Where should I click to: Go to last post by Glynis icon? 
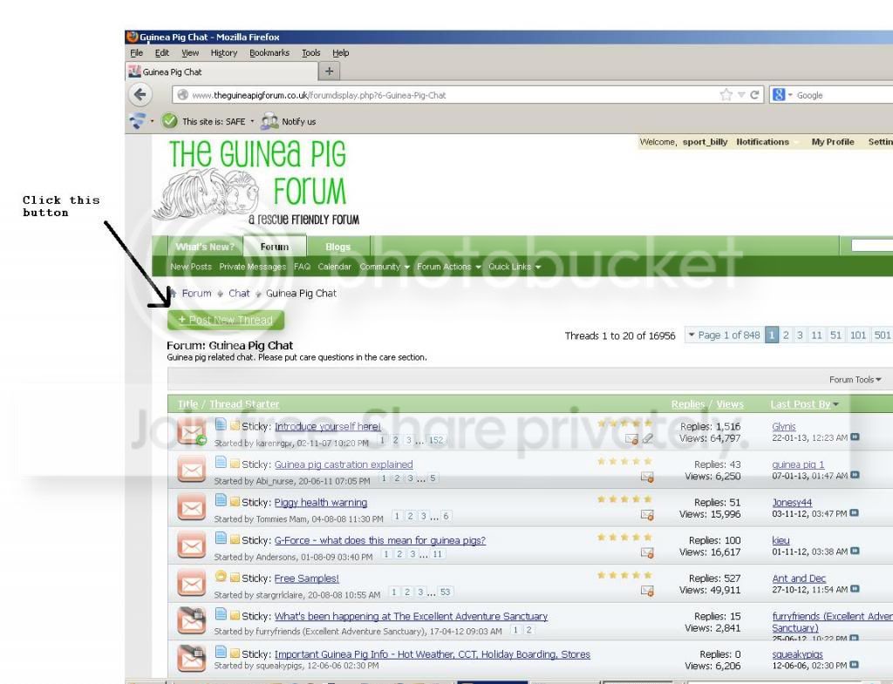855,437
